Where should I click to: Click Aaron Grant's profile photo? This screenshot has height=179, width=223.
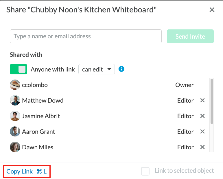pyautogui.click(x=15, y=131)
